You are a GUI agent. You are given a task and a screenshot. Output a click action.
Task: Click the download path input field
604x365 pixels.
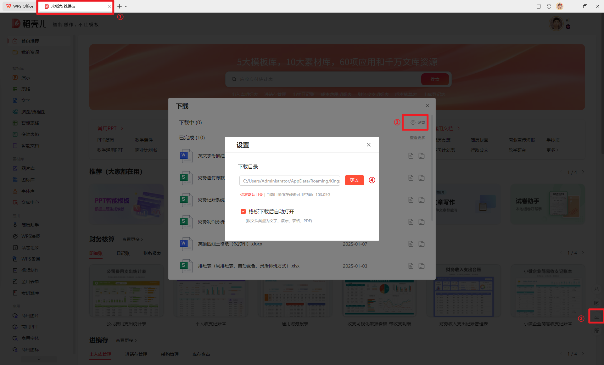point(290,181)
